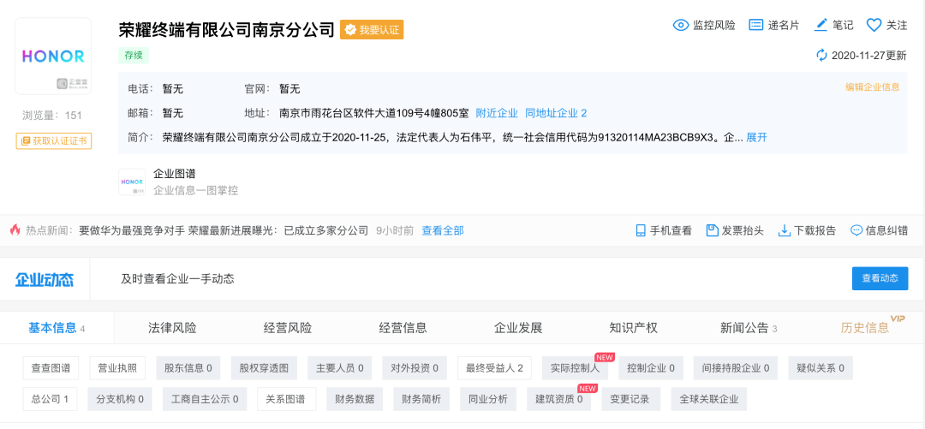Click the 实际控制人 chip
The width and height of the screenshot is (925, 429).
pos(576,368)
